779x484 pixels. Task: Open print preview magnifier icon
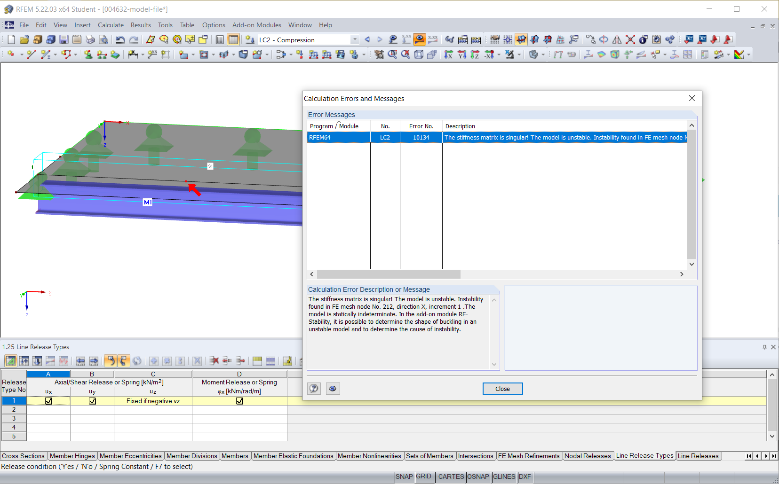[x=103, y=40]
